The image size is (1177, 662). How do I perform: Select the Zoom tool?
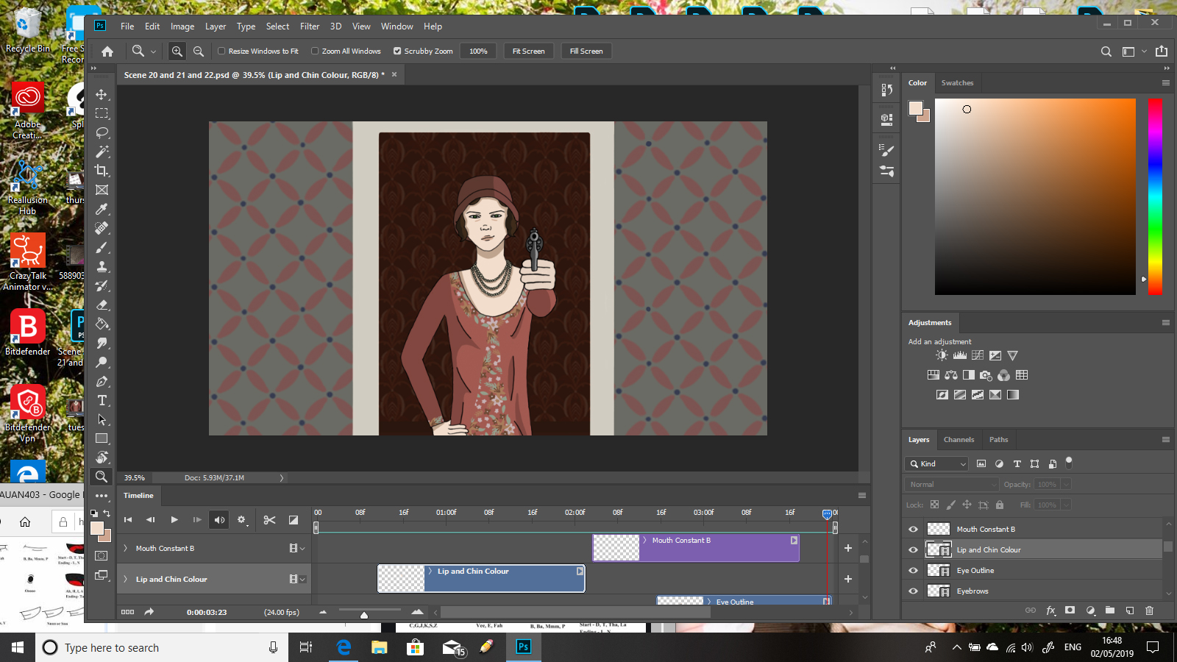102,477
